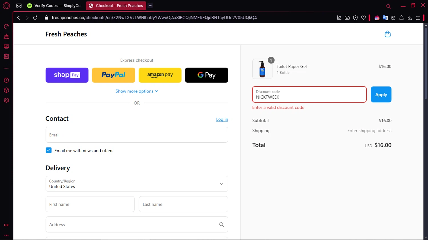428x240 pixels.
Task: Open a new tab with plus button
Action: click(x=150, y=6)
